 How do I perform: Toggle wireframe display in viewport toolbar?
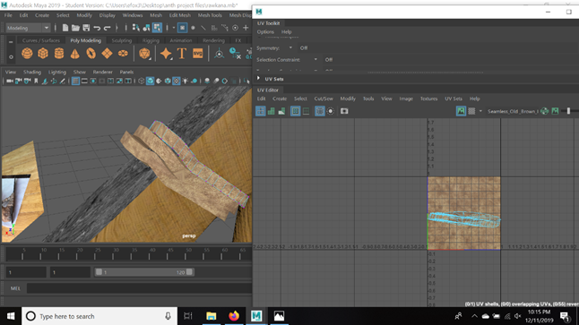[x=141, y=81]
